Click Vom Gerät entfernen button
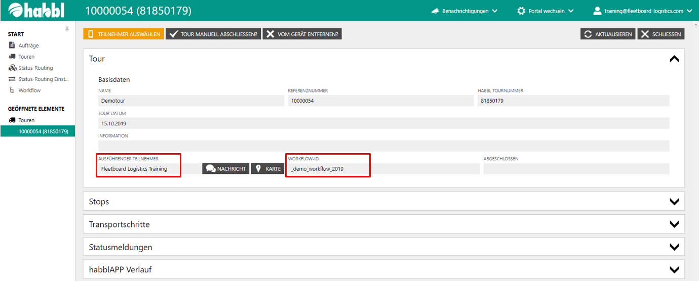Screen dimensions: 699x281 point(302,34)
